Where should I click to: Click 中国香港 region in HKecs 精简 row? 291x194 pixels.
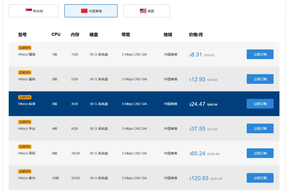coord(171,55)
